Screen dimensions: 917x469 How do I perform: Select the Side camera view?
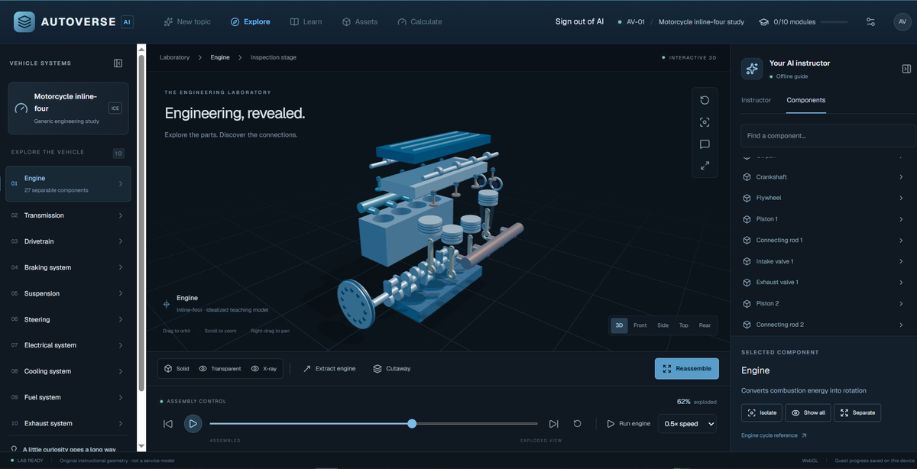[663, 325]
